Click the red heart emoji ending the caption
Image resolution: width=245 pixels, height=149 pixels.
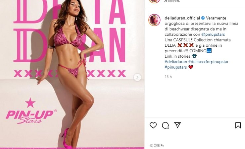coord(191,67)
